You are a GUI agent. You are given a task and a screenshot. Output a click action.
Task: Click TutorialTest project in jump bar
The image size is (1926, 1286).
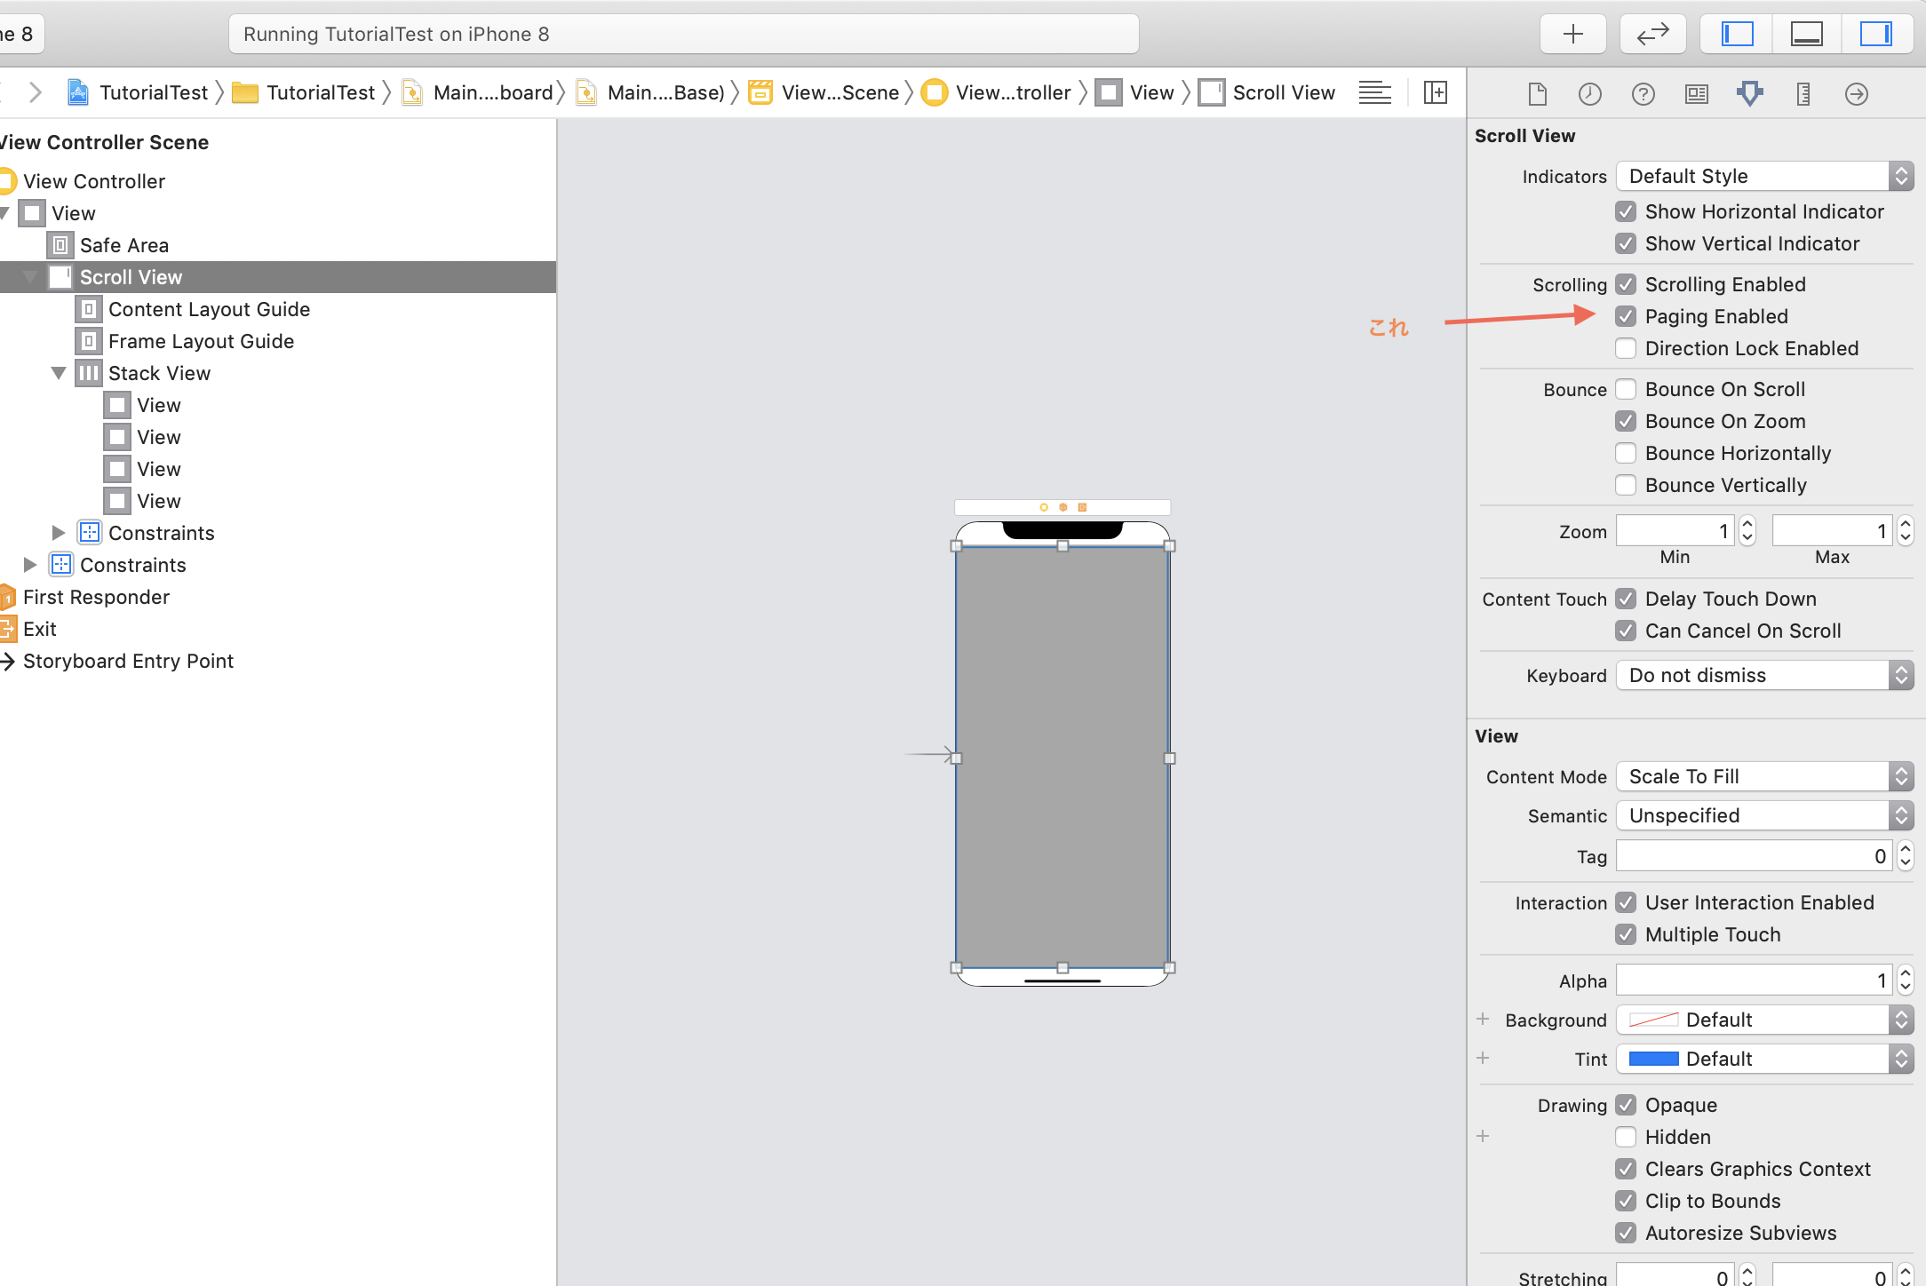[153, 92]
